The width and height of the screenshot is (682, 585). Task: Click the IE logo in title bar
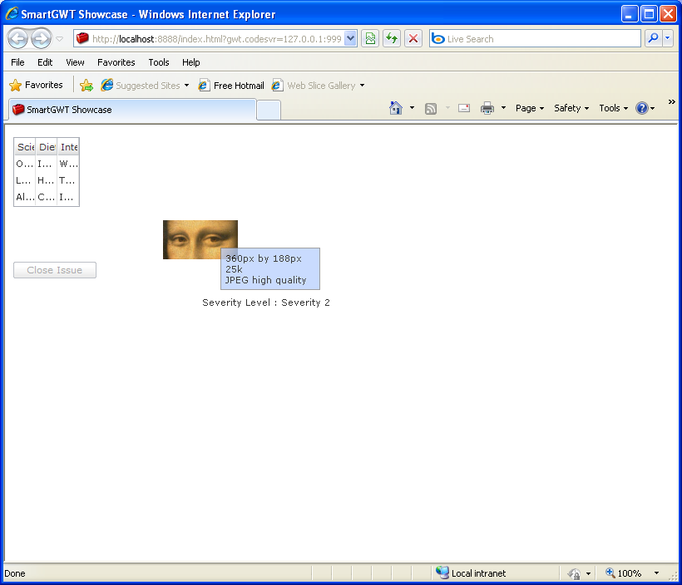[12, 14]
